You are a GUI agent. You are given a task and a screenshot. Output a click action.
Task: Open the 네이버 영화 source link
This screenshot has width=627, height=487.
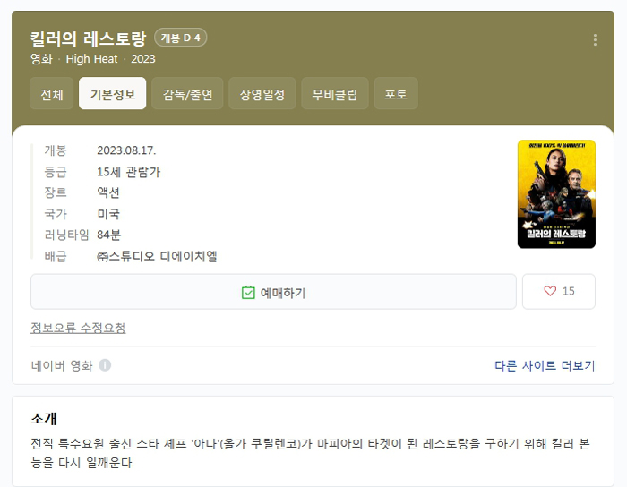[62, 365]
